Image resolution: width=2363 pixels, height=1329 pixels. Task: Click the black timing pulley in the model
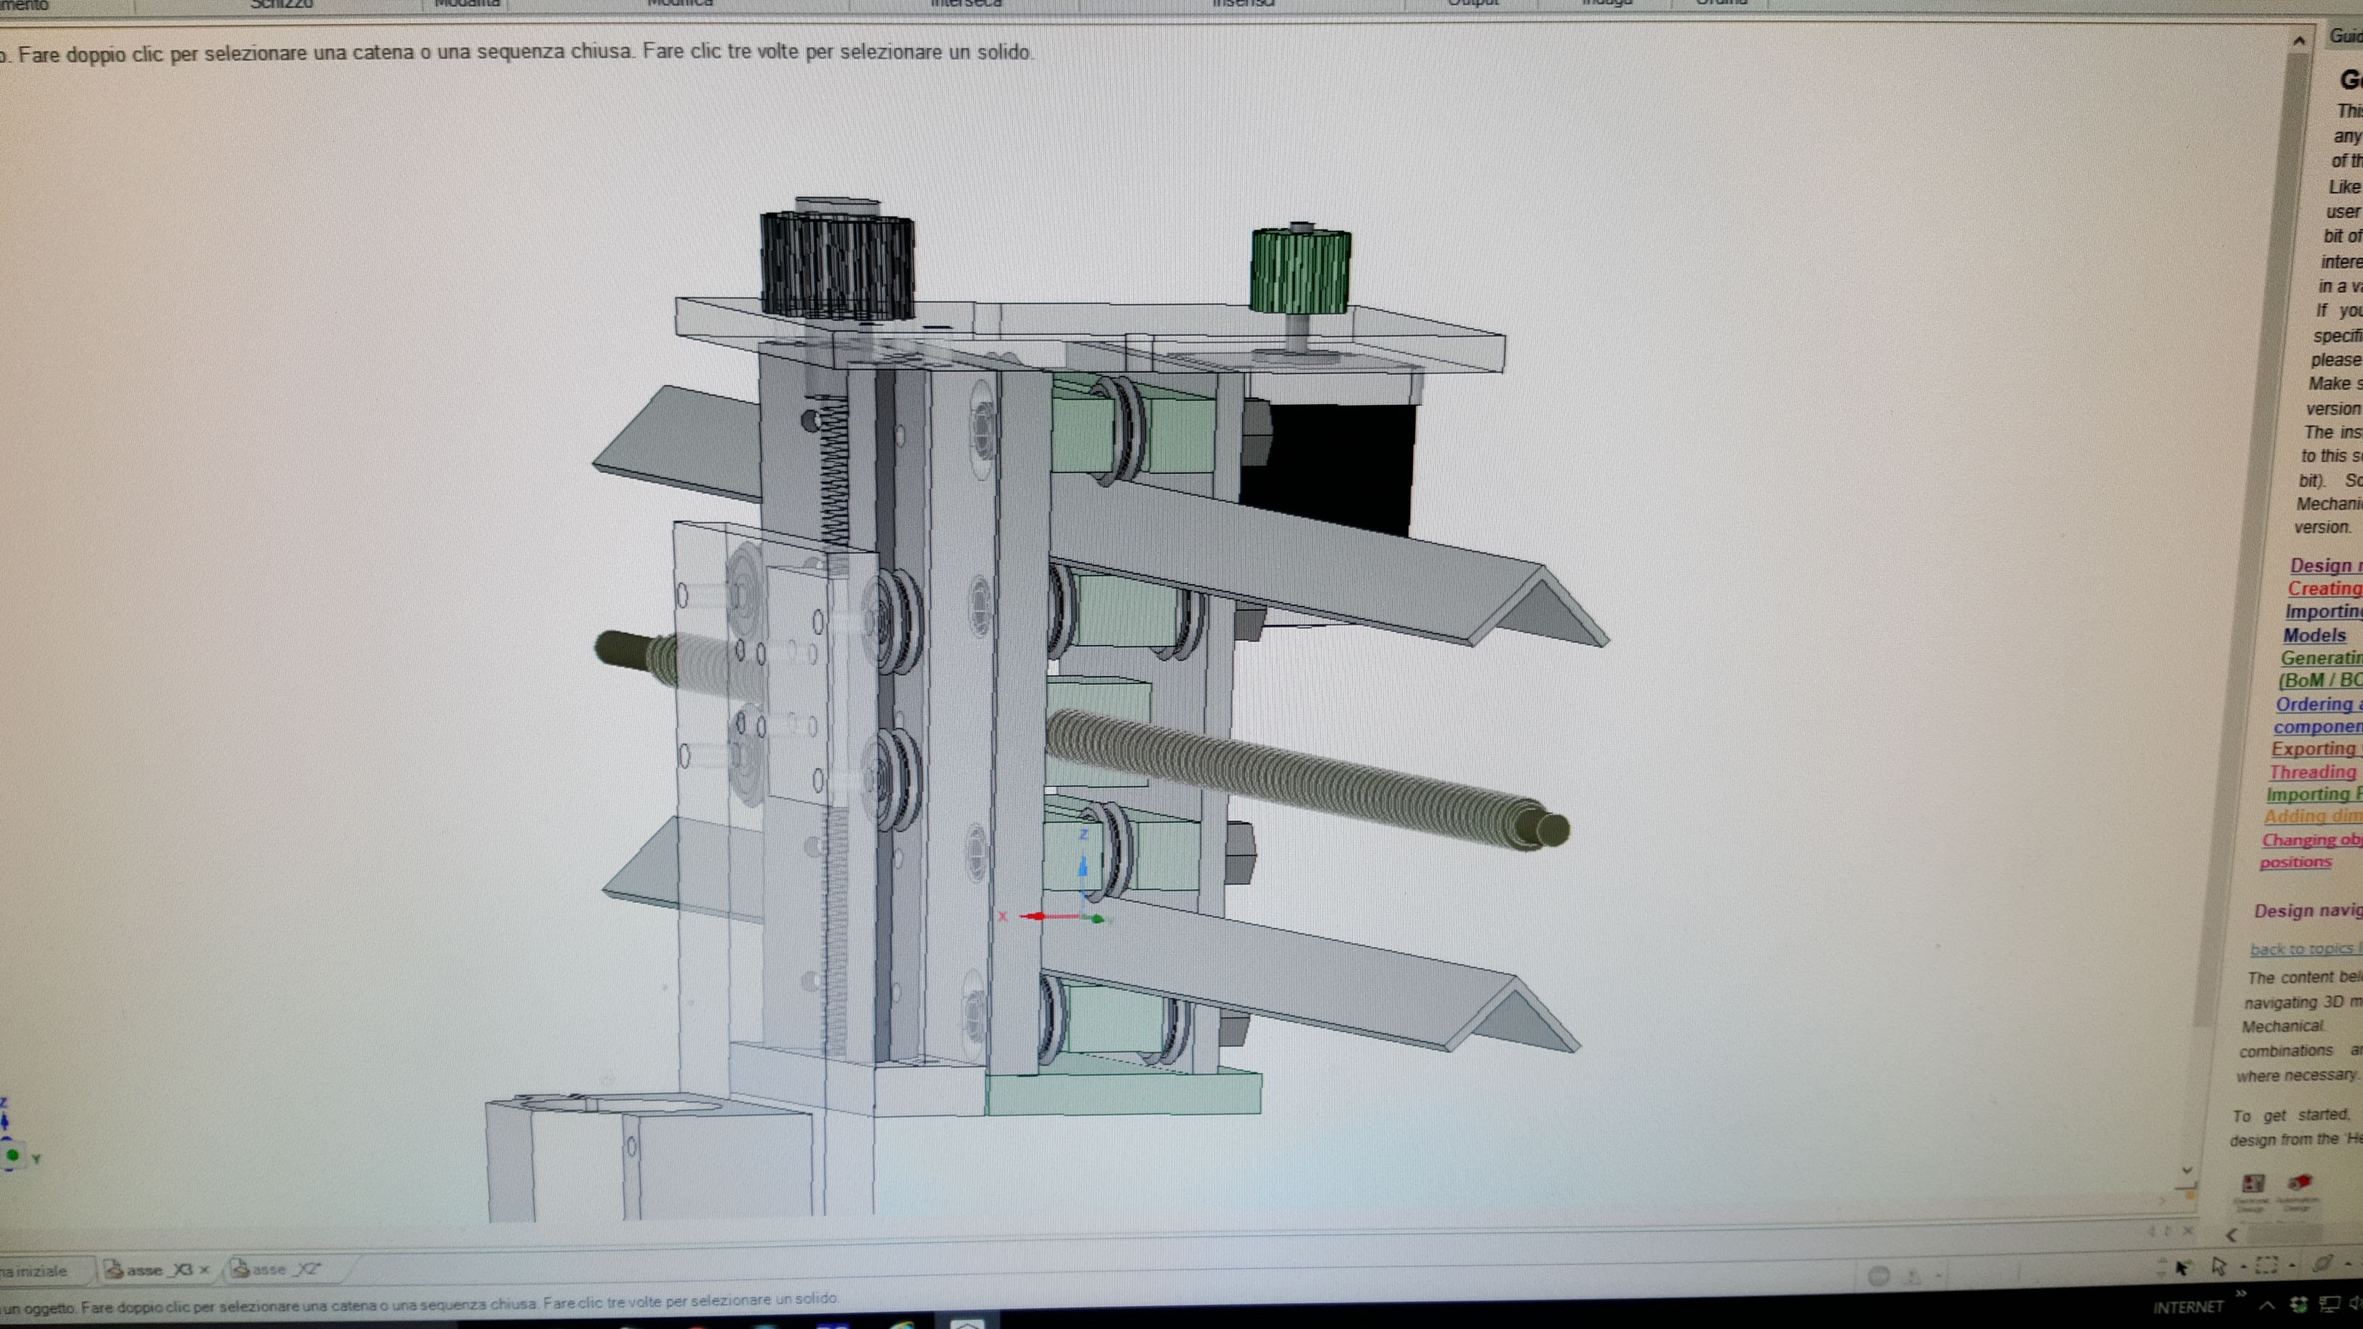pos(837,265)
